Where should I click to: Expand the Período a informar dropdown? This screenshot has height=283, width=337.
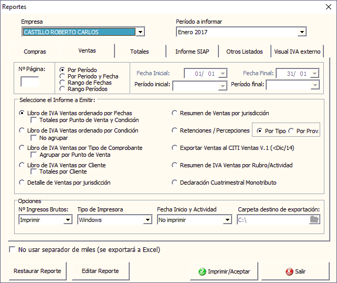click(302, 33)
